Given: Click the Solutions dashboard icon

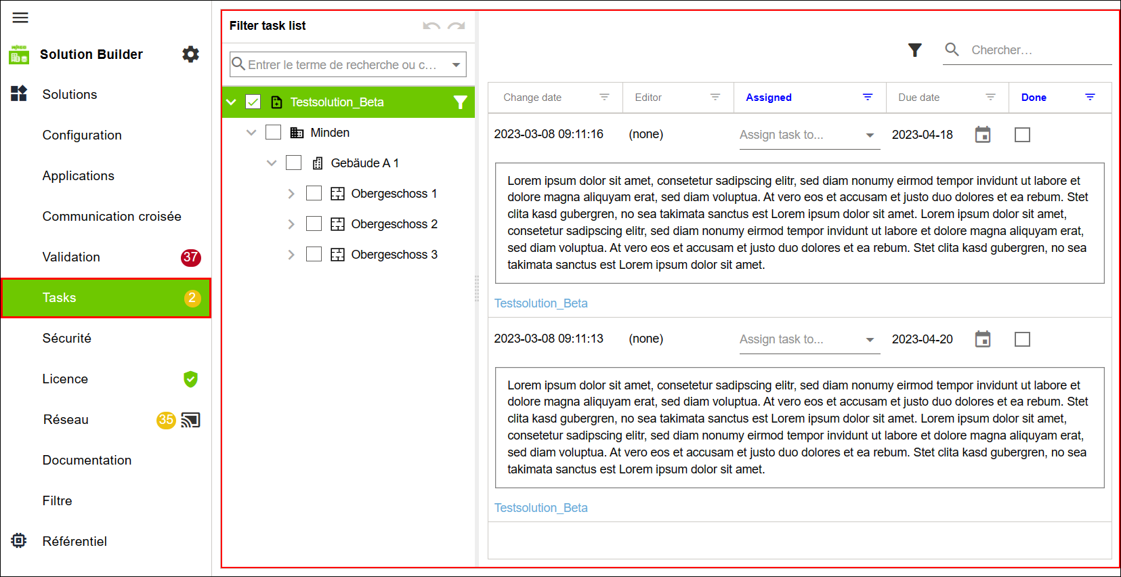Looking at the screenshot, I should tap(19, 93).
